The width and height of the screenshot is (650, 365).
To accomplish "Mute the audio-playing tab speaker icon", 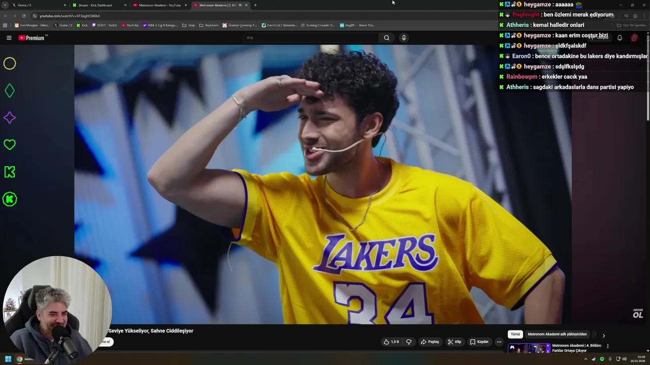I will click(240, 5).
